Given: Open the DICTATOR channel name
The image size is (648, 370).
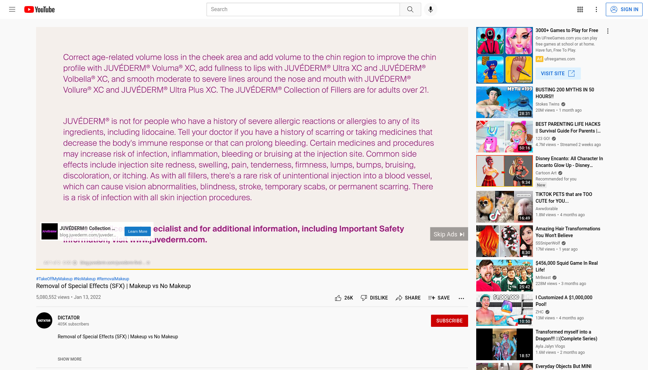Looking at the screenshot, I should coord(69,318).
